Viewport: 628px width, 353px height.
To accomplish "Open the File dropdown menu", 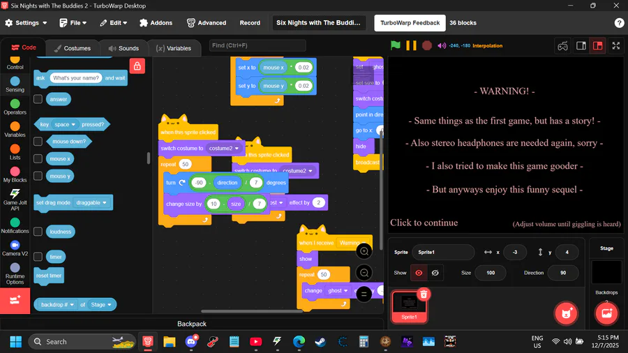I will tap(73, 23).
